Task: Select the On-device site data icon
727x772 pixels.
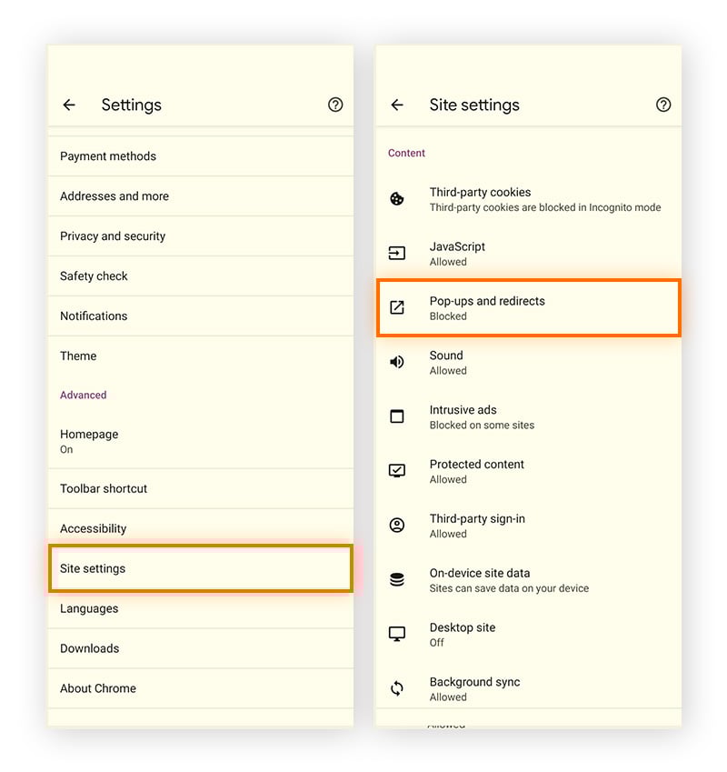Action: 396,580
